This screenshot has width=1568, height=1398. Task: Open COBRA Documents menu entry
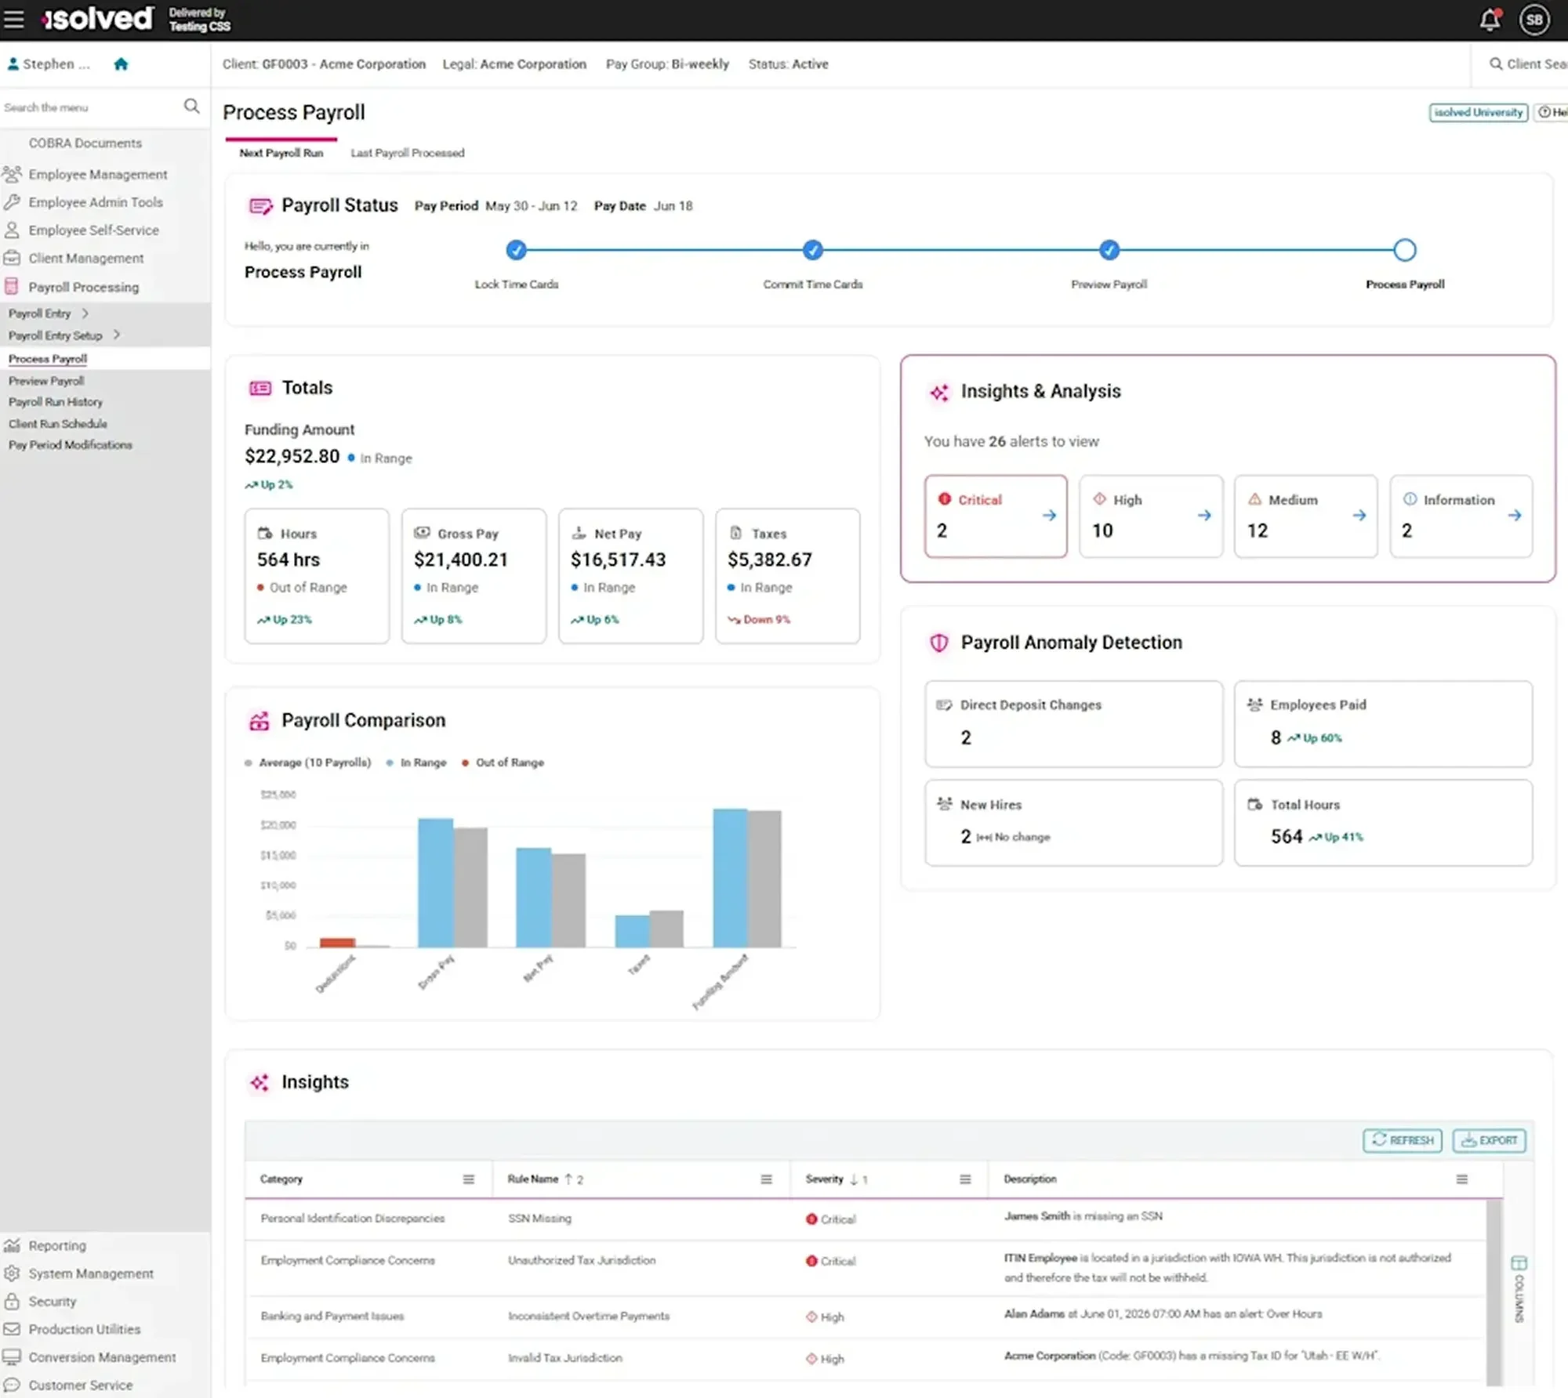pyautogui.click(x=85, y=143)
